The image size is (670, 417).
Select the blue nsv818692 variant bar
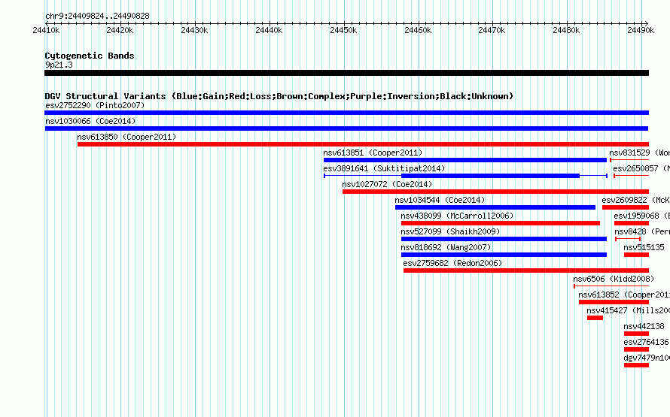[x=504, y=255]
